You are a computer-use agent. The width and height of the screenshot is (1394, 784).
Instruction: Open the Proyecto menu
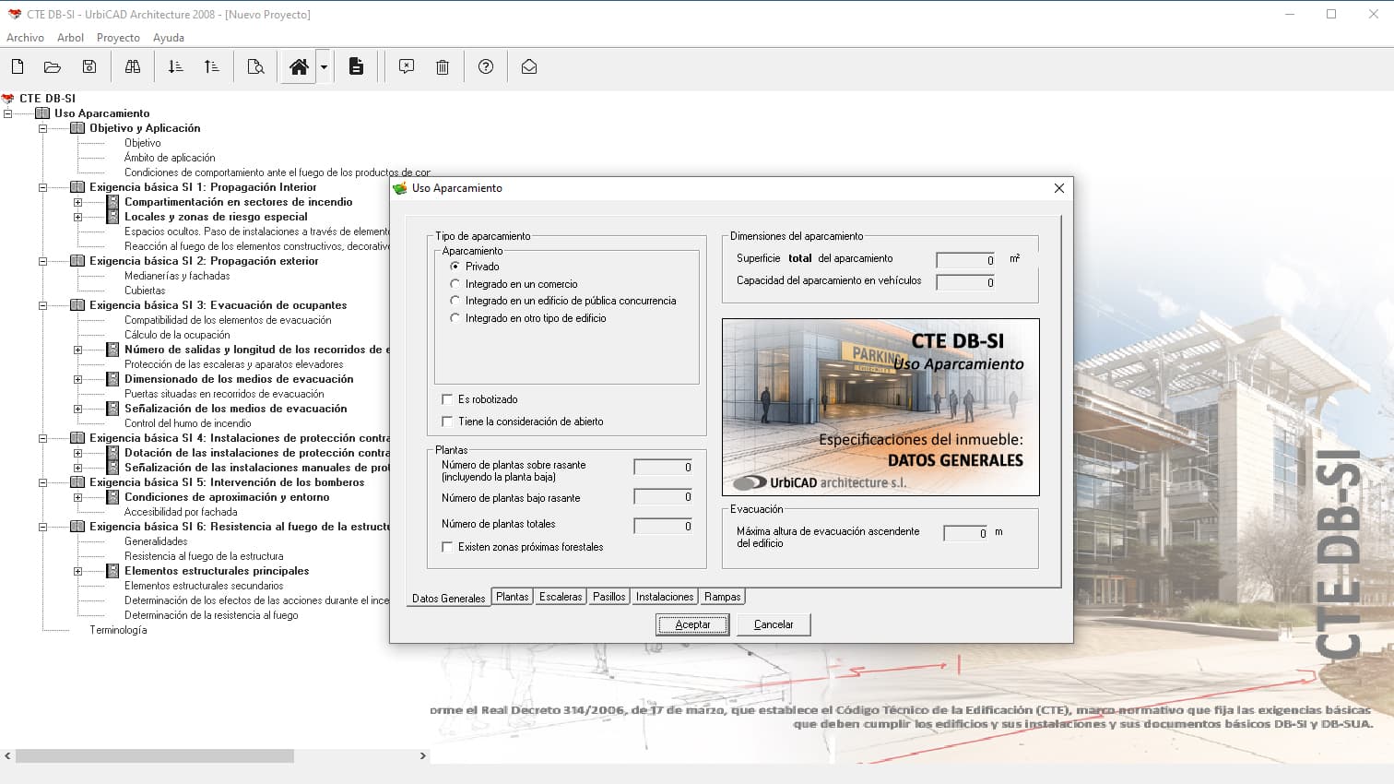coord(118,38)
